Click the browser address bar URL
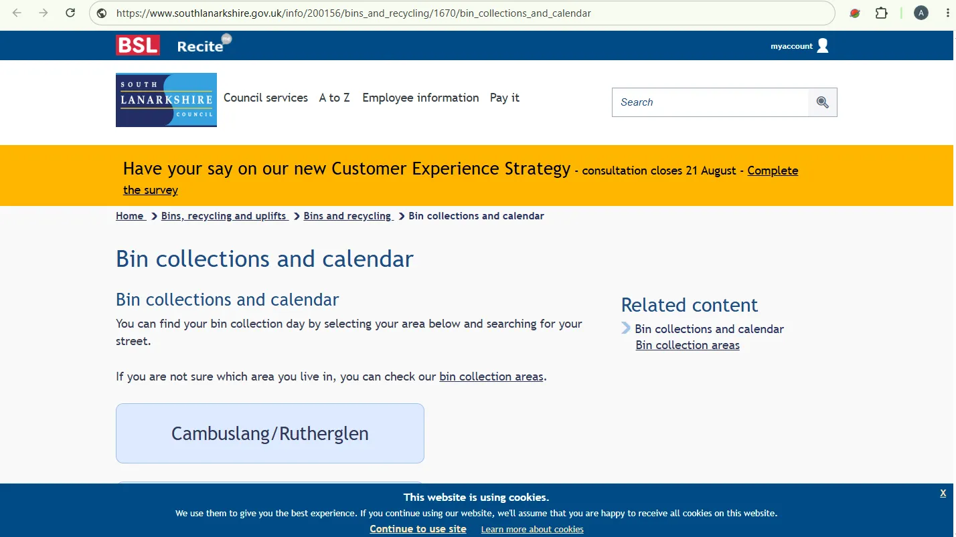Image resolution: width=956 pixels, height=537 pixels. pos(353,13)
